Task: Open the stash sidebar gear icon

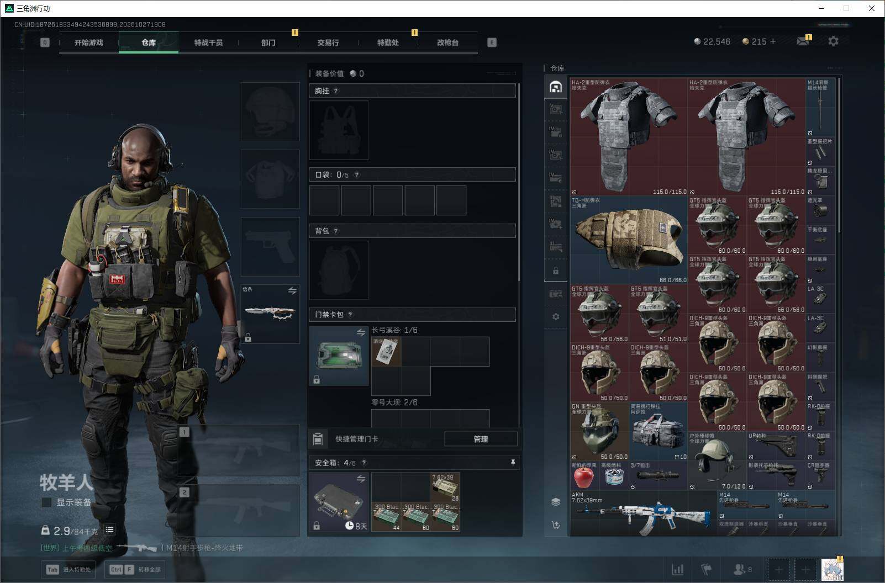Action: 556,317
